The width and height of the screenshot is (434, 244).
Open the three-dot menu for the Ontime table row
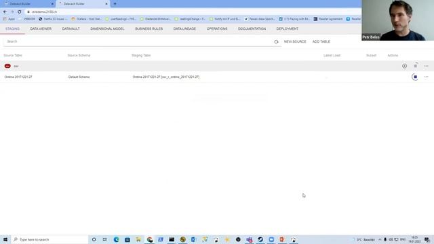pos(427,77)
